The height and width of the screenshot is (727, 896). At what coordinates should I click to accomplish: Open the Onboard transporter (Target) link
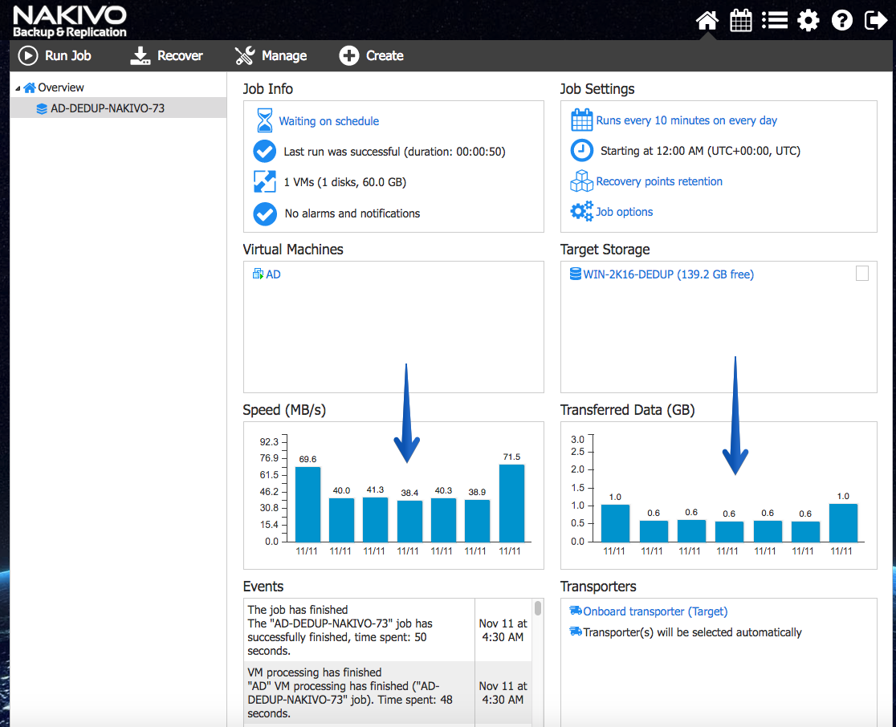point(655,611)
